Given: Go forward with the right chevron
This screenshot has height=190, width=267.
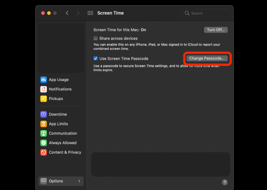Looking at the screenshot, I should click(78, 13).
